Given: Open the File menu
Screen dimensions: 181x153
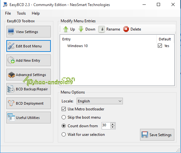Looking at the screenshot, I should click(x=8, y=13).
